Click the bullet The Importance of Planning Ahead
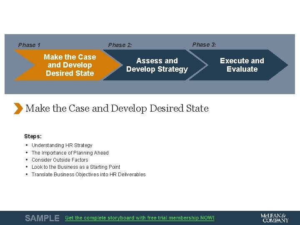Viewport: 300px width, 225px height. 70,152
